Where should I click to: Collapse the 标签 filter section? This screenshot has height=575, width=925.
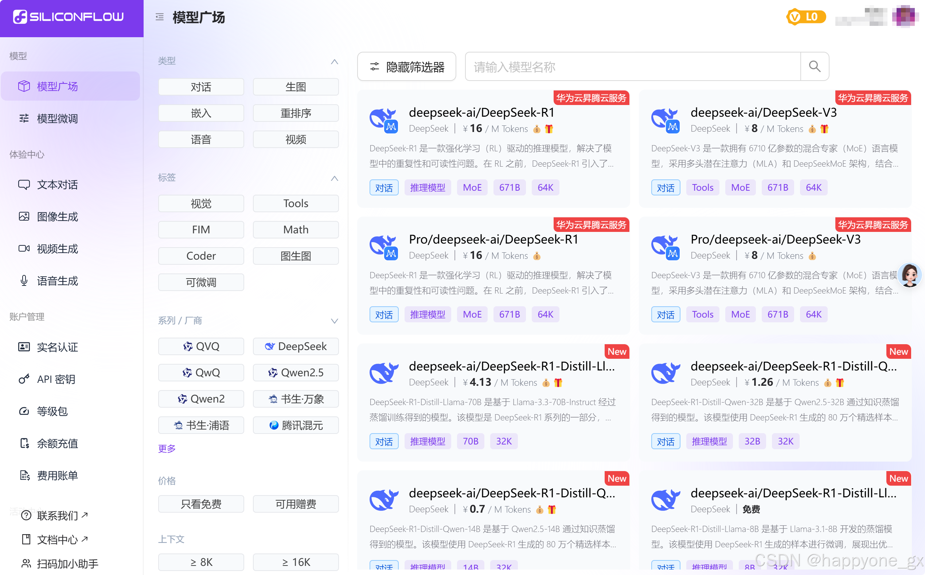(334, 178)
